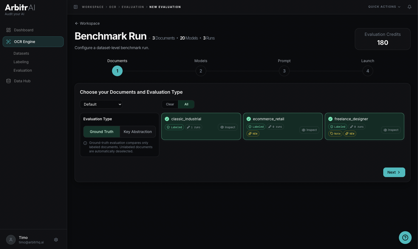This screenshot has height=249, width=418.
Task: Inspect the classic_industrial document
Action: [228, 127]
